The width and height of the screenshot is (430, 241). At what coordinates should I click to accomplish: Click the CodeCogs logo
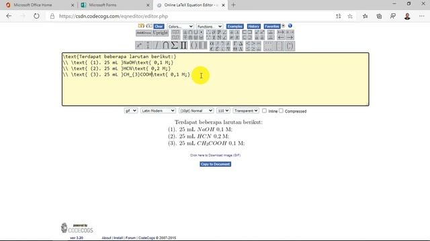tap(77, 228)
